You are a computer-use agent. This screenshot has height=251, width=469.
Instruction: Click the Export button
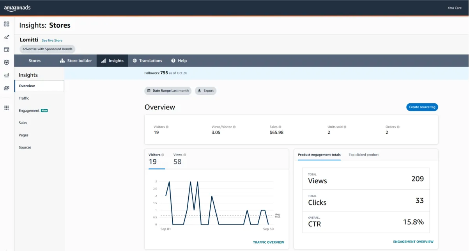click(205, 91)
